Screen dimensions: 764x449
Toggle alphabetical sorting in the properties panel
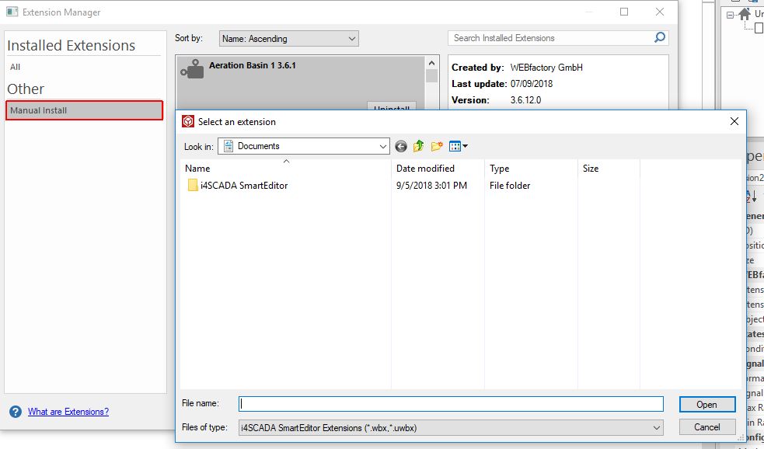(751, 196)
